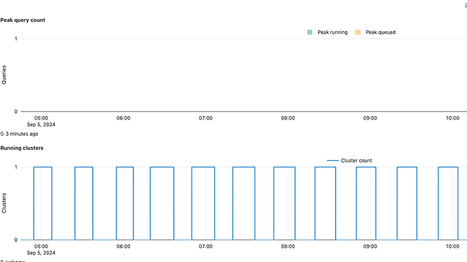Click the 'Running clusters' heading

coord(22,148)
